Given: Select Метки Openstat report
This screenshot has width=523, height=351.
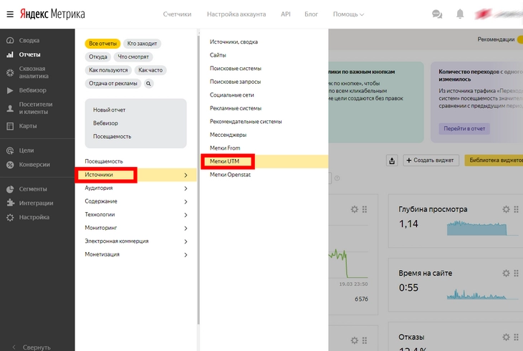Looking at the screenshot, I should (230, 175).
